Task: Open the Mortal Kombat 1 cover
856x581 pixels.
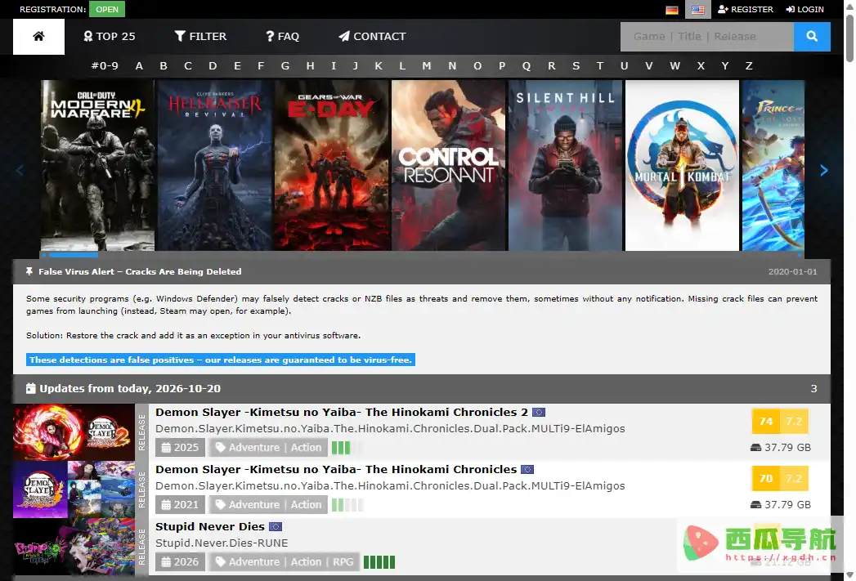Action: coord(683,165)
